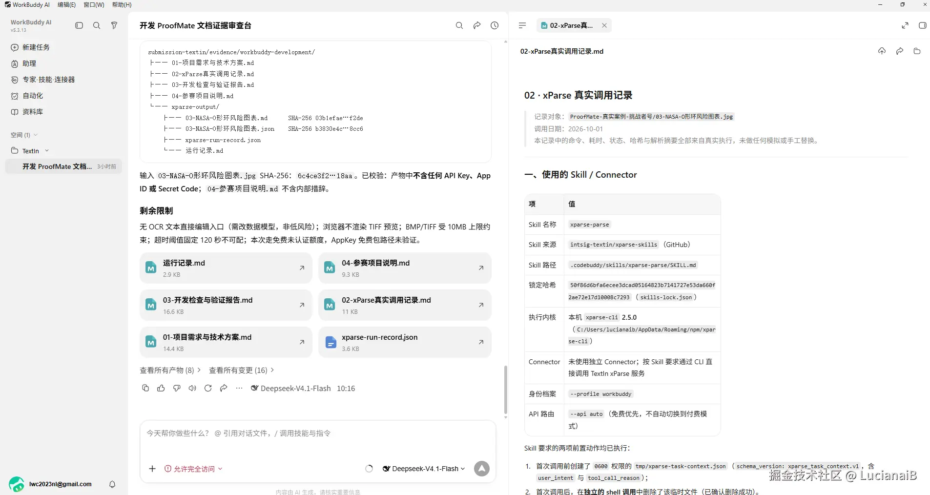930x495 pixels.
Task: Open xparse-run-record.json external arrow
Action: [481, 342]
